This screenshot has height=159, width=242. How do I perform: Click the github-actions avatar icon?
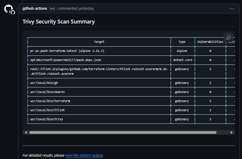point(8,9)
